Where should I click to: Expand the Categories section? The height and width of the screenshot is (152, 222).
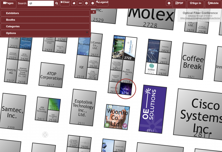(x=45, y=26)
